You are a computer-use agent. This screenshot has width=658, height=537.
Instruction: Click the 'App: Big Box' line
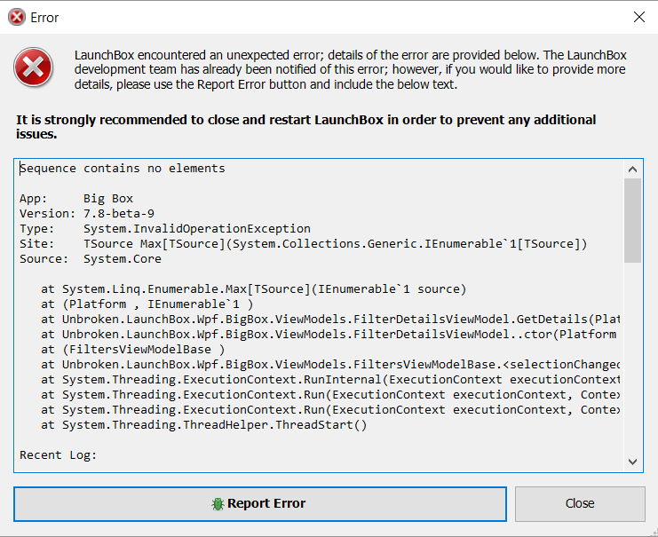pos(76,199)
